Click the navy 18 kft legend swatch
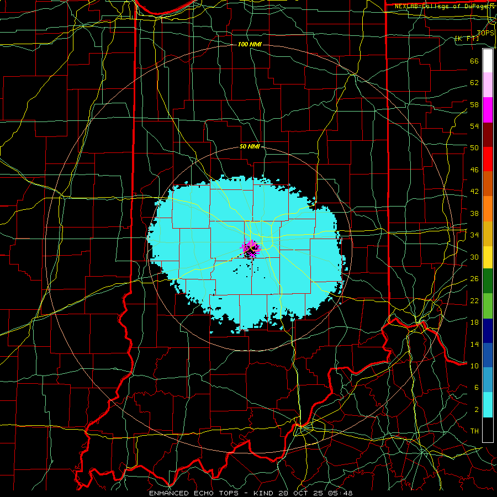 [x=488, y=331]
